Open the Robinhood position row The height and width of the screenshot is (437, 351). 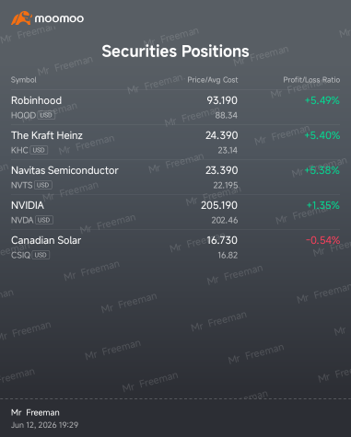click(175, 108)
